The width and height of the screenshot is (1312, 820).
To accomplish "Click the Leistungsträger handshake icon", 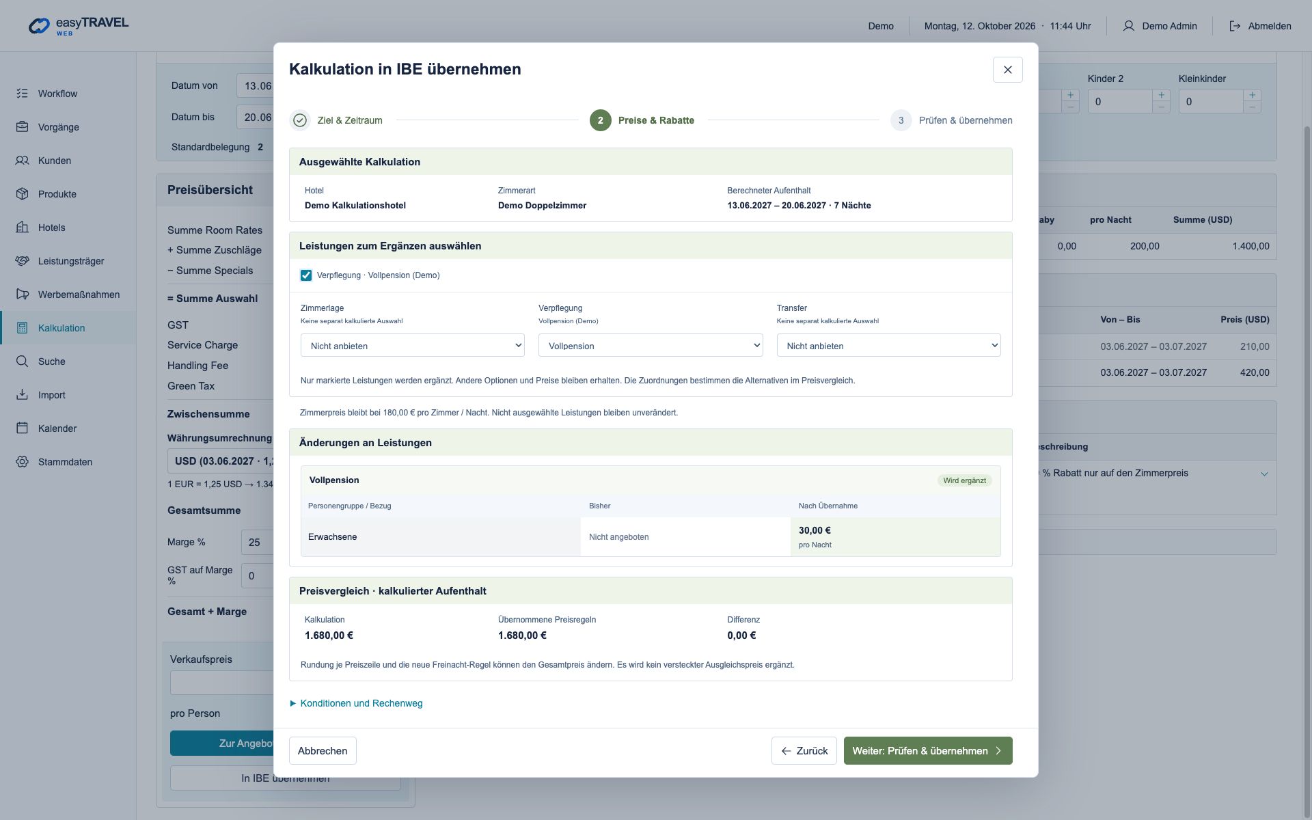I will click(x=23, y=261).
